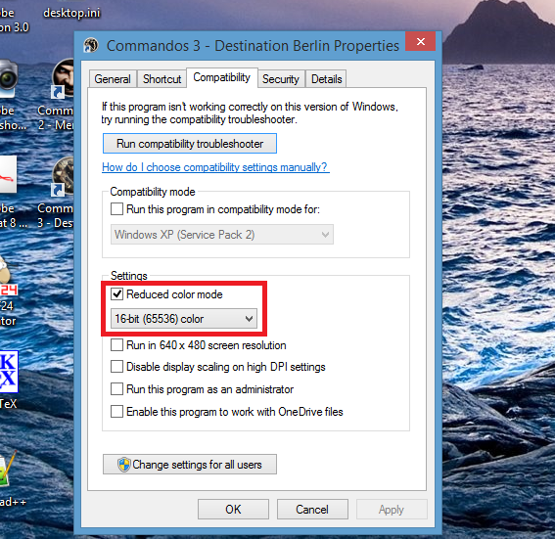
Task: Click Change settings for all users
Action: click(x=190, y=465)
